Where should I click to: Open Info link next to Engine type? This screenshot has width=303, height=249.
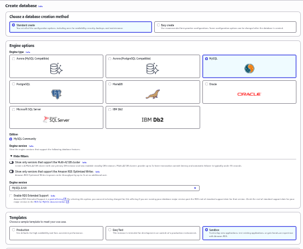[x=28, y=52]
